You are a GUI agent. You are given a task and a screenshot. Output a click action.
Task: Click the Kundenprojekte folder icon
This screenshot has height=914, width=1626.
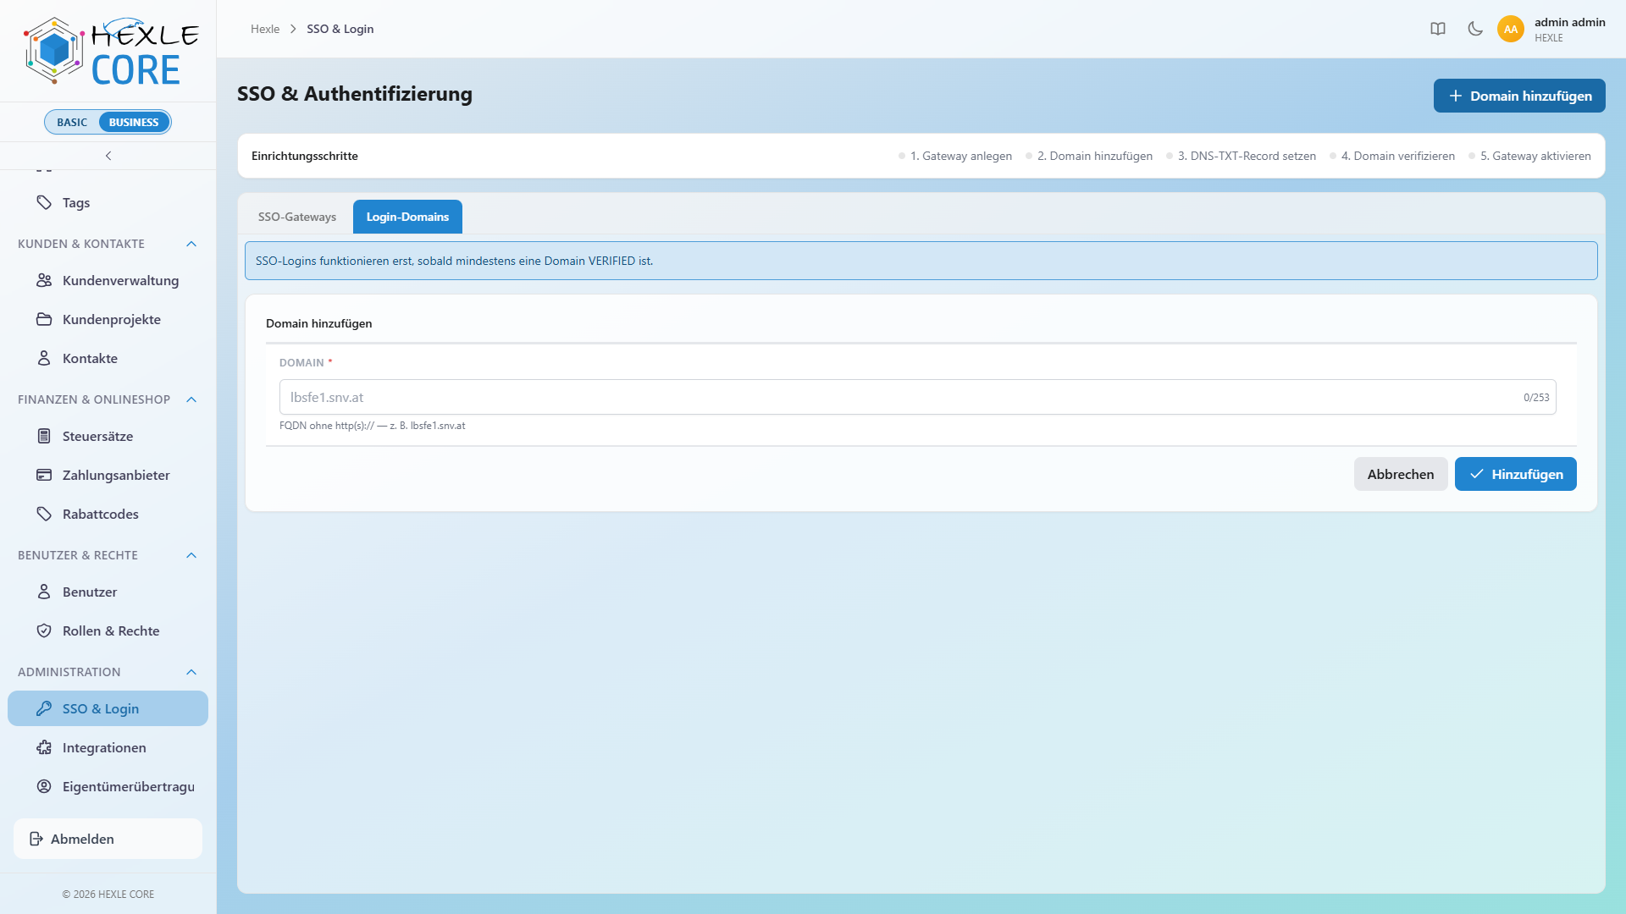(x=44, y=319)
